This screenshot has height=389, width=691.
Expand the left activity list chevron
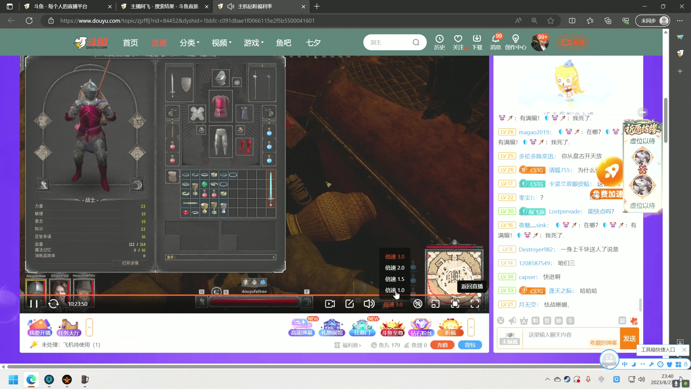pos(89,327)
